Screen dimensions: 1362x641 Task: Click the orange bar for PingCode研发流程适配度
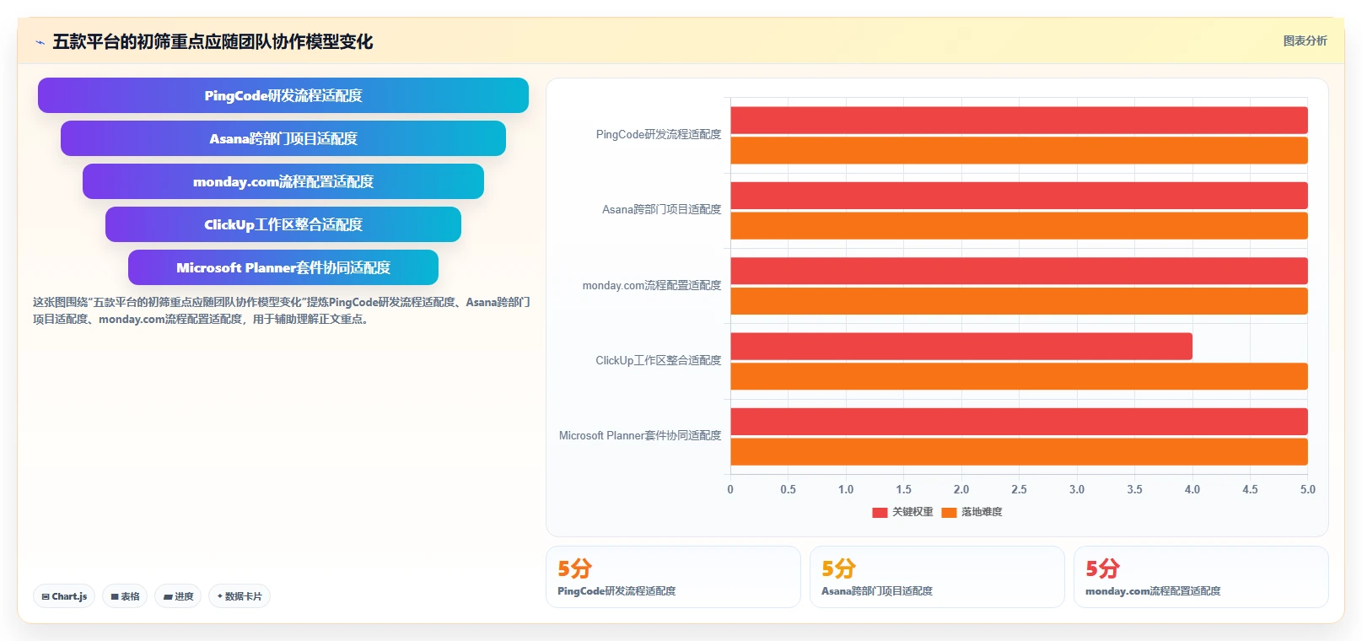tap(1019, 150)
